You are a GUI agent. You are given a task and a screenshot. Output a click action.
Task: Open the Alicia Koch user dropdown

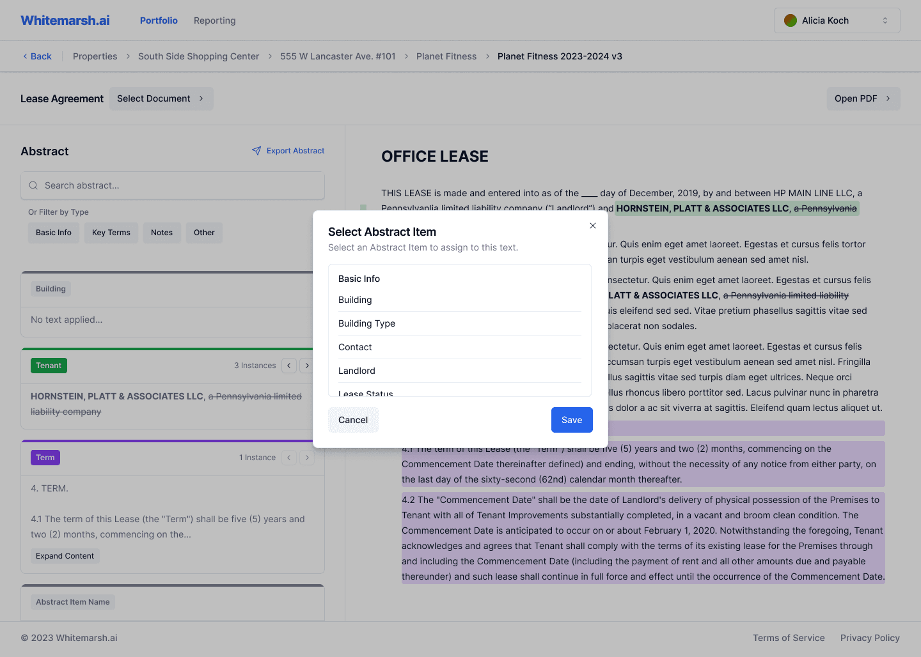[x=837, y=20]
